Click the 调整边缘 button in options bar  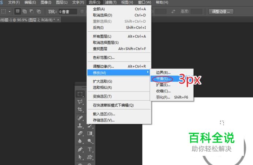pyautogui.click(x=221, y=12)
